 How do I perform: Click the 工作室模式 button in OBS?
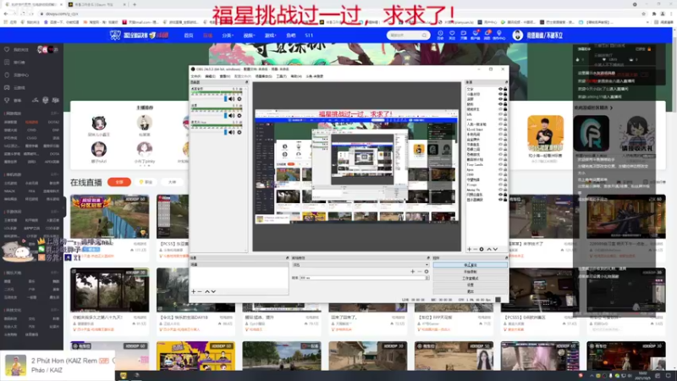[471, 279]
